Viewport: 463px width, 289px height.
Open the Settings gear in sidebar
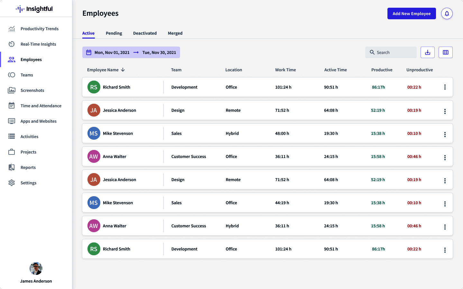click(x=12, y=183)
